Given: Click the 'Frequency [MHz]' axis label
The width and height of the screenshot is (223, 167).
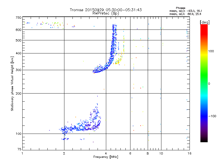Looking at the screenshot, I should tap(106, 157).
